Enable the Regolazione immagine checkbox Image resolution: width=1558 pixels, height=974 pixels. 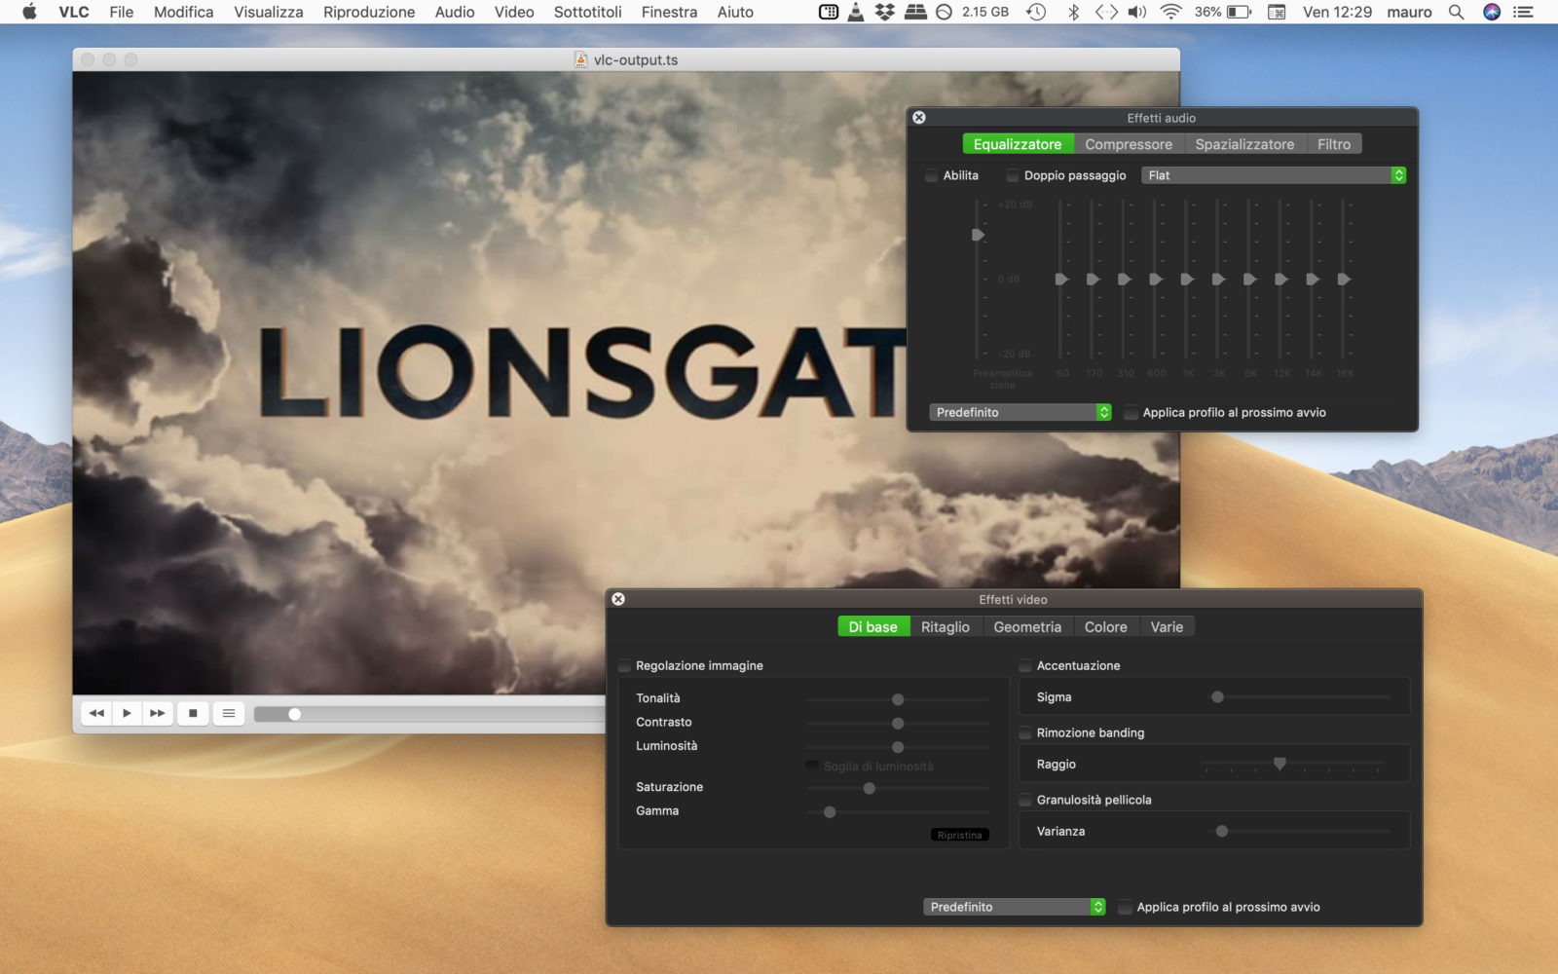tap(624, 666)
